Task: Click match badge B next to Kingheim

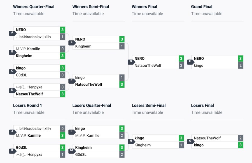Action: [x=12, y=52]
